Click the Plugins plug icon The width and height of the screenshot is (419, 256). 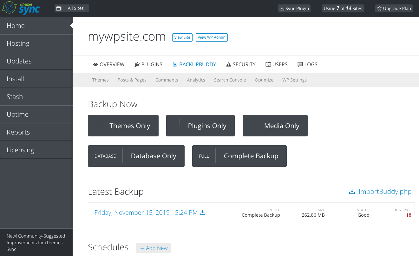[x=137, y=64]
